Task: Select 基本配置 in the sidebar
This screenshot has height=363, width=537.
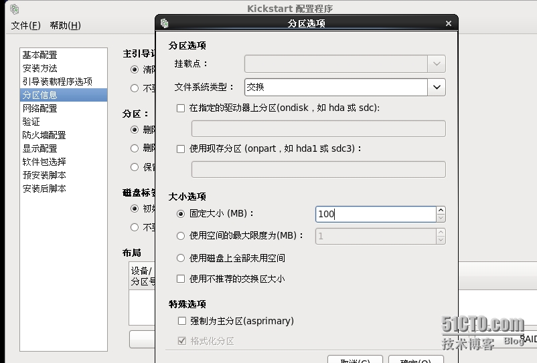Action: pos(64,55)
